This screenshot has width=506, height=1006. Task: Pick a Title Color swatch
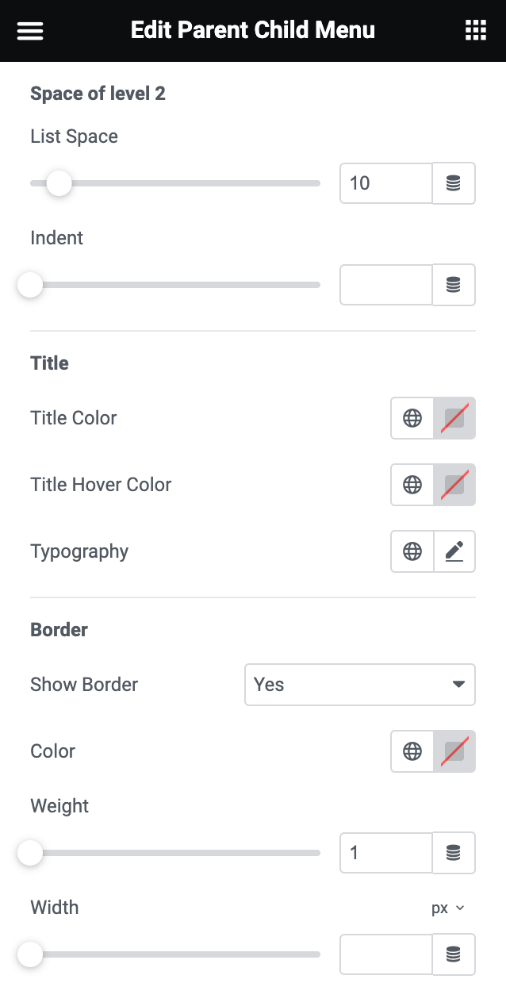(x=454, y=418)
